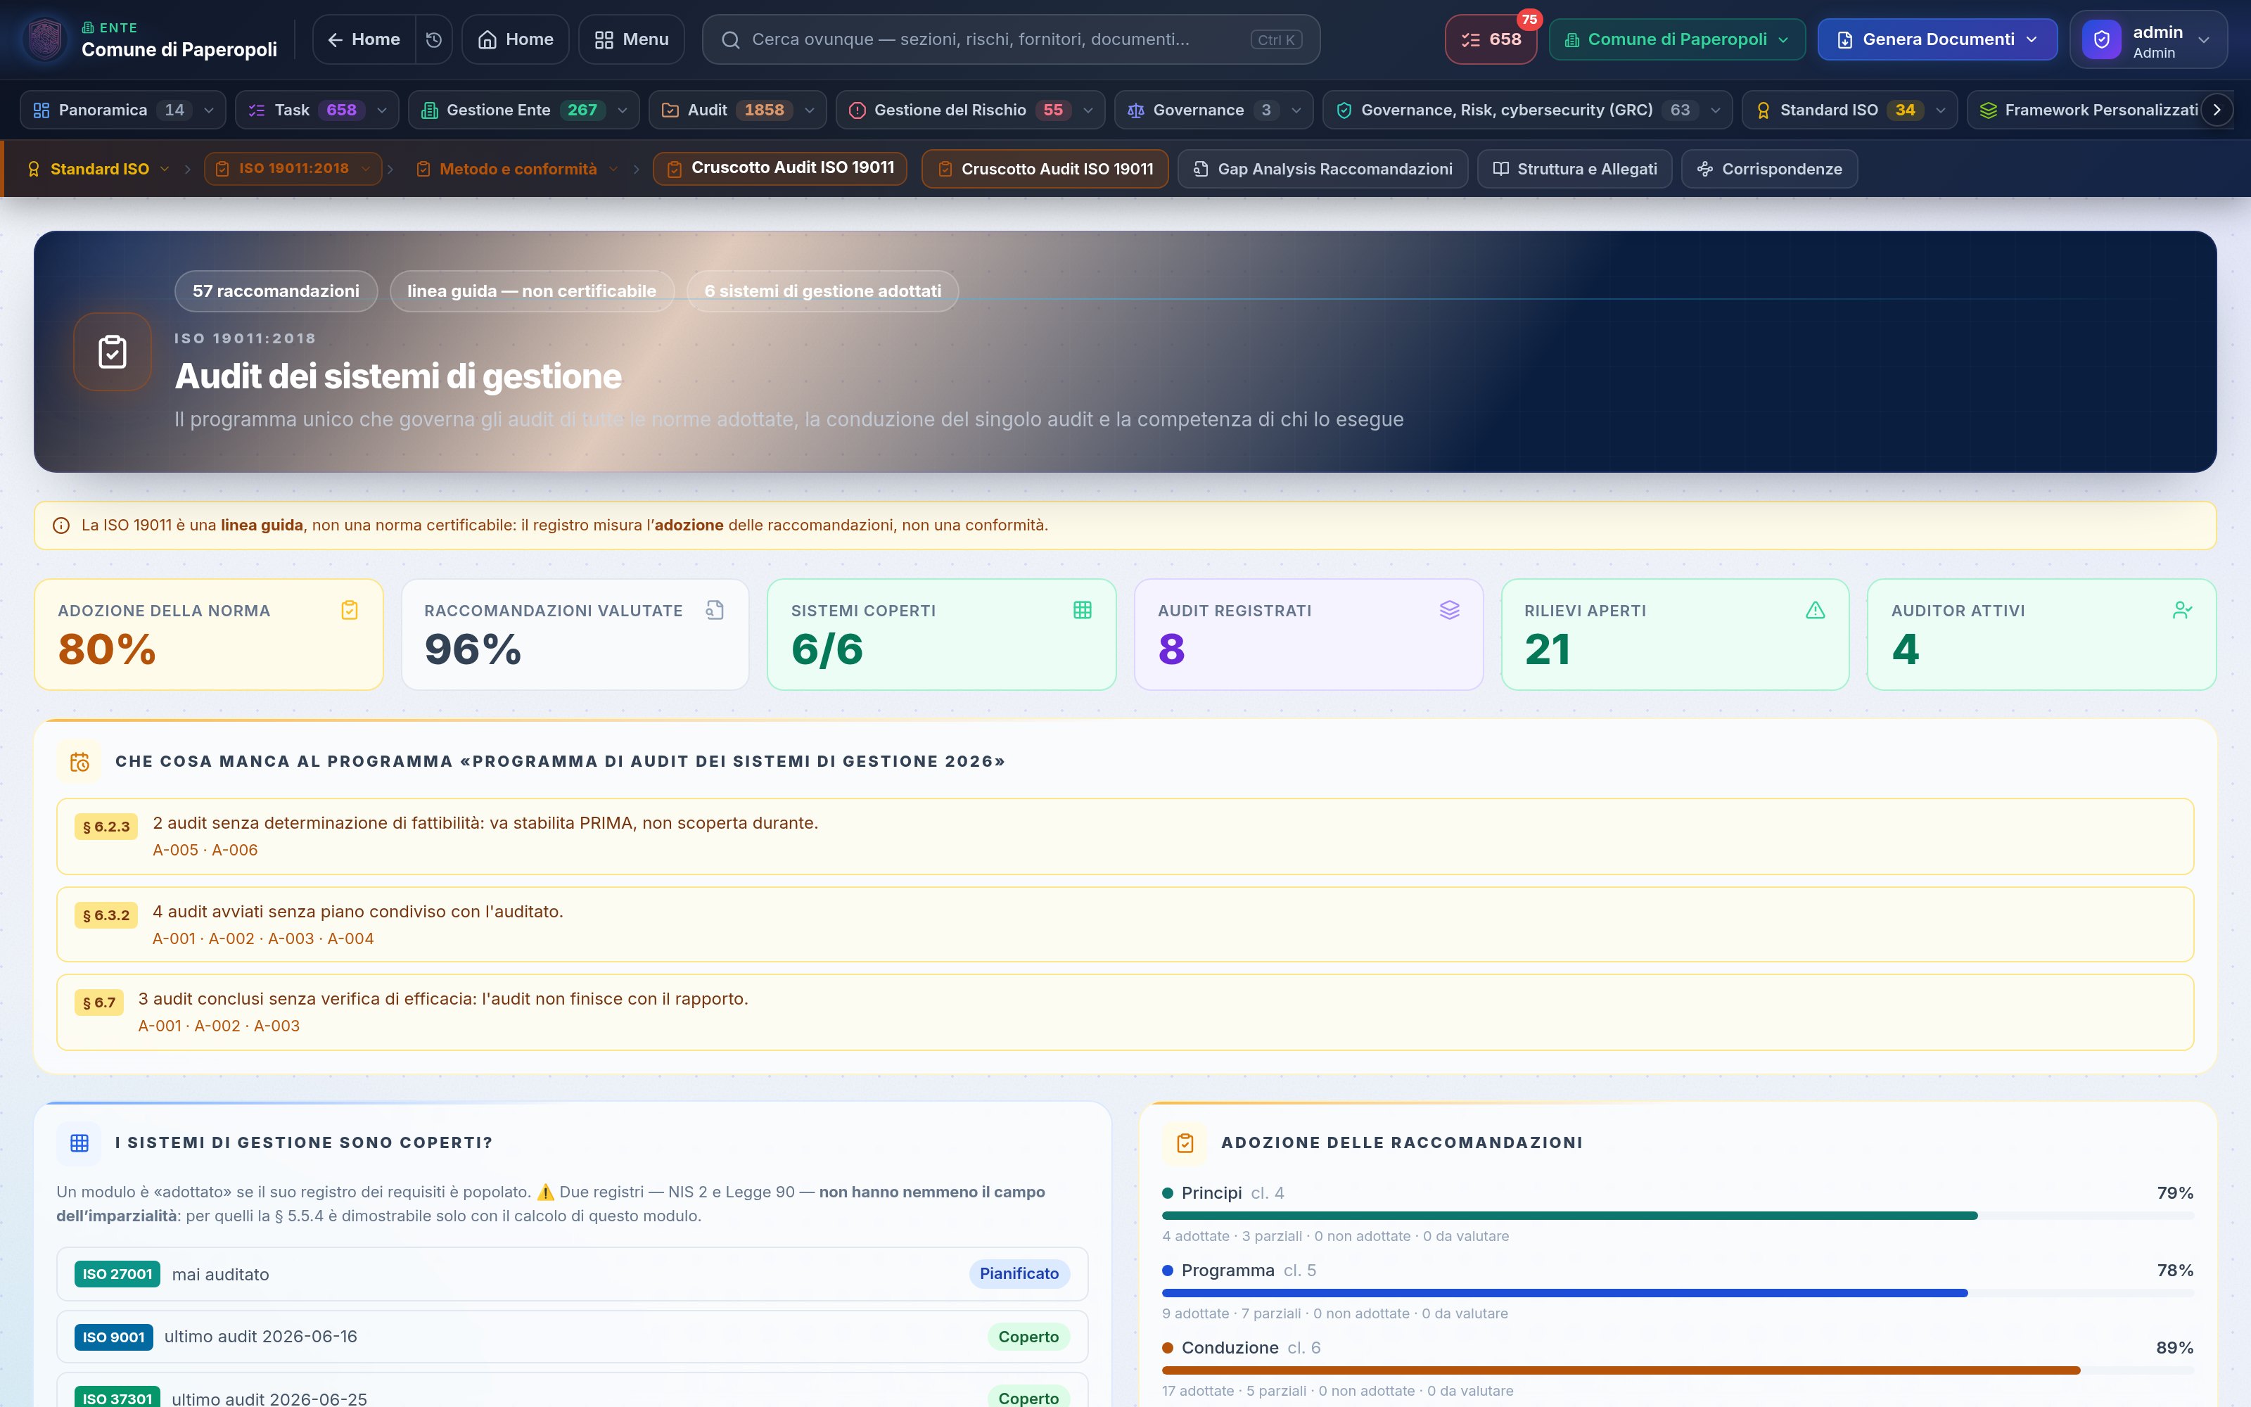This screenshot has height=1407, width=2251.
Task: Expand the Task 658 dropdown chevron
Action: pyautogui.click(x=381, y=110)
